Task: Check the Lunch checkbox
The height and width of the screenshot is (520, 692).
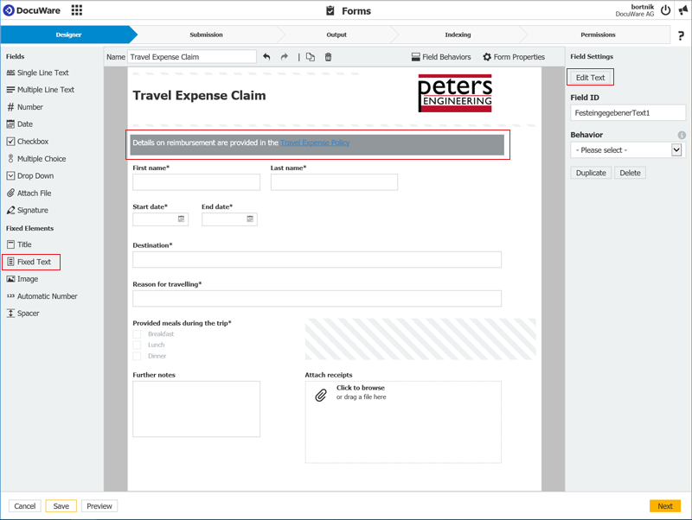Action: (137, 345)
